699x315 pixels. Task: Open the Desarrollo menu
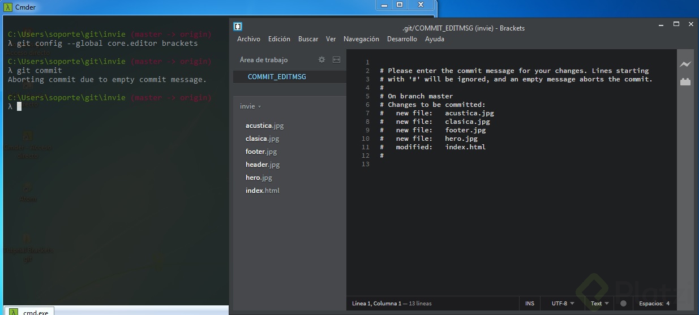click(x=402, y=39)
